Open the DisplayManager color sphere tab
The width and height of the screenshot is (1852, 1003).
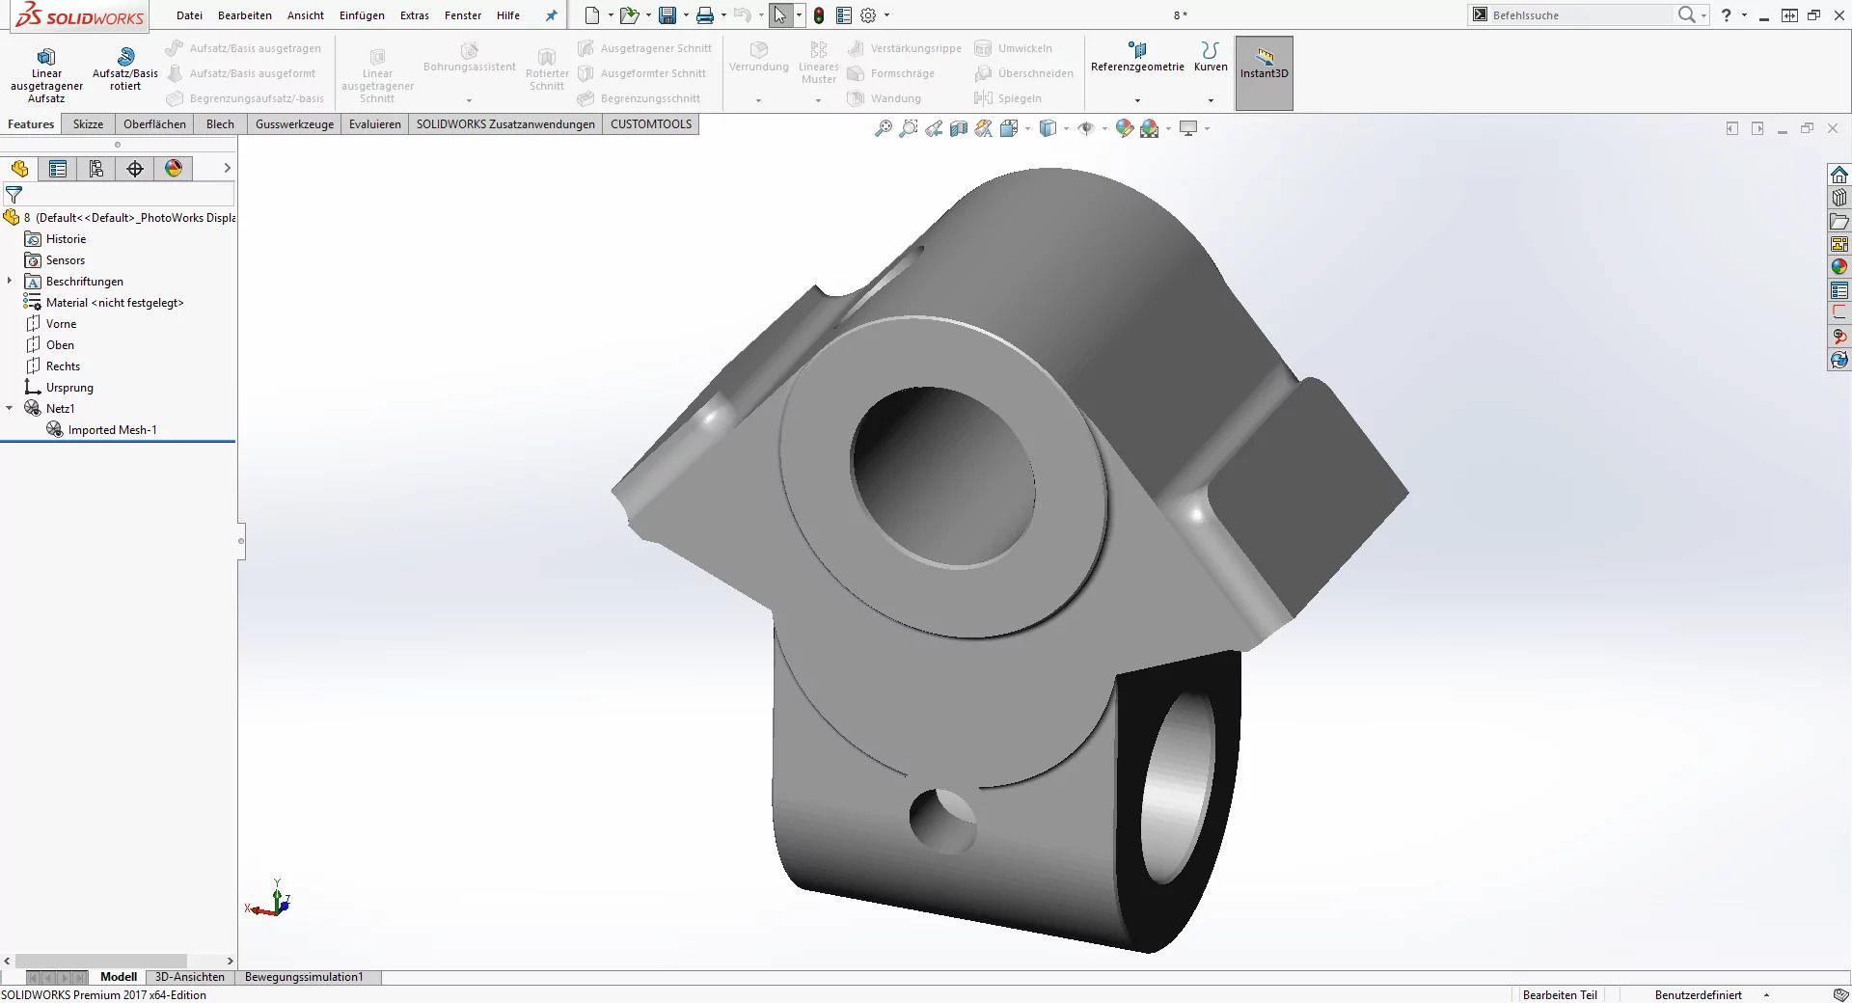click(x=174, y=169)
